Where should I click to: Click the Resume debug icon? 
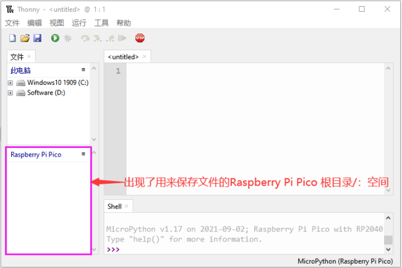122,38
